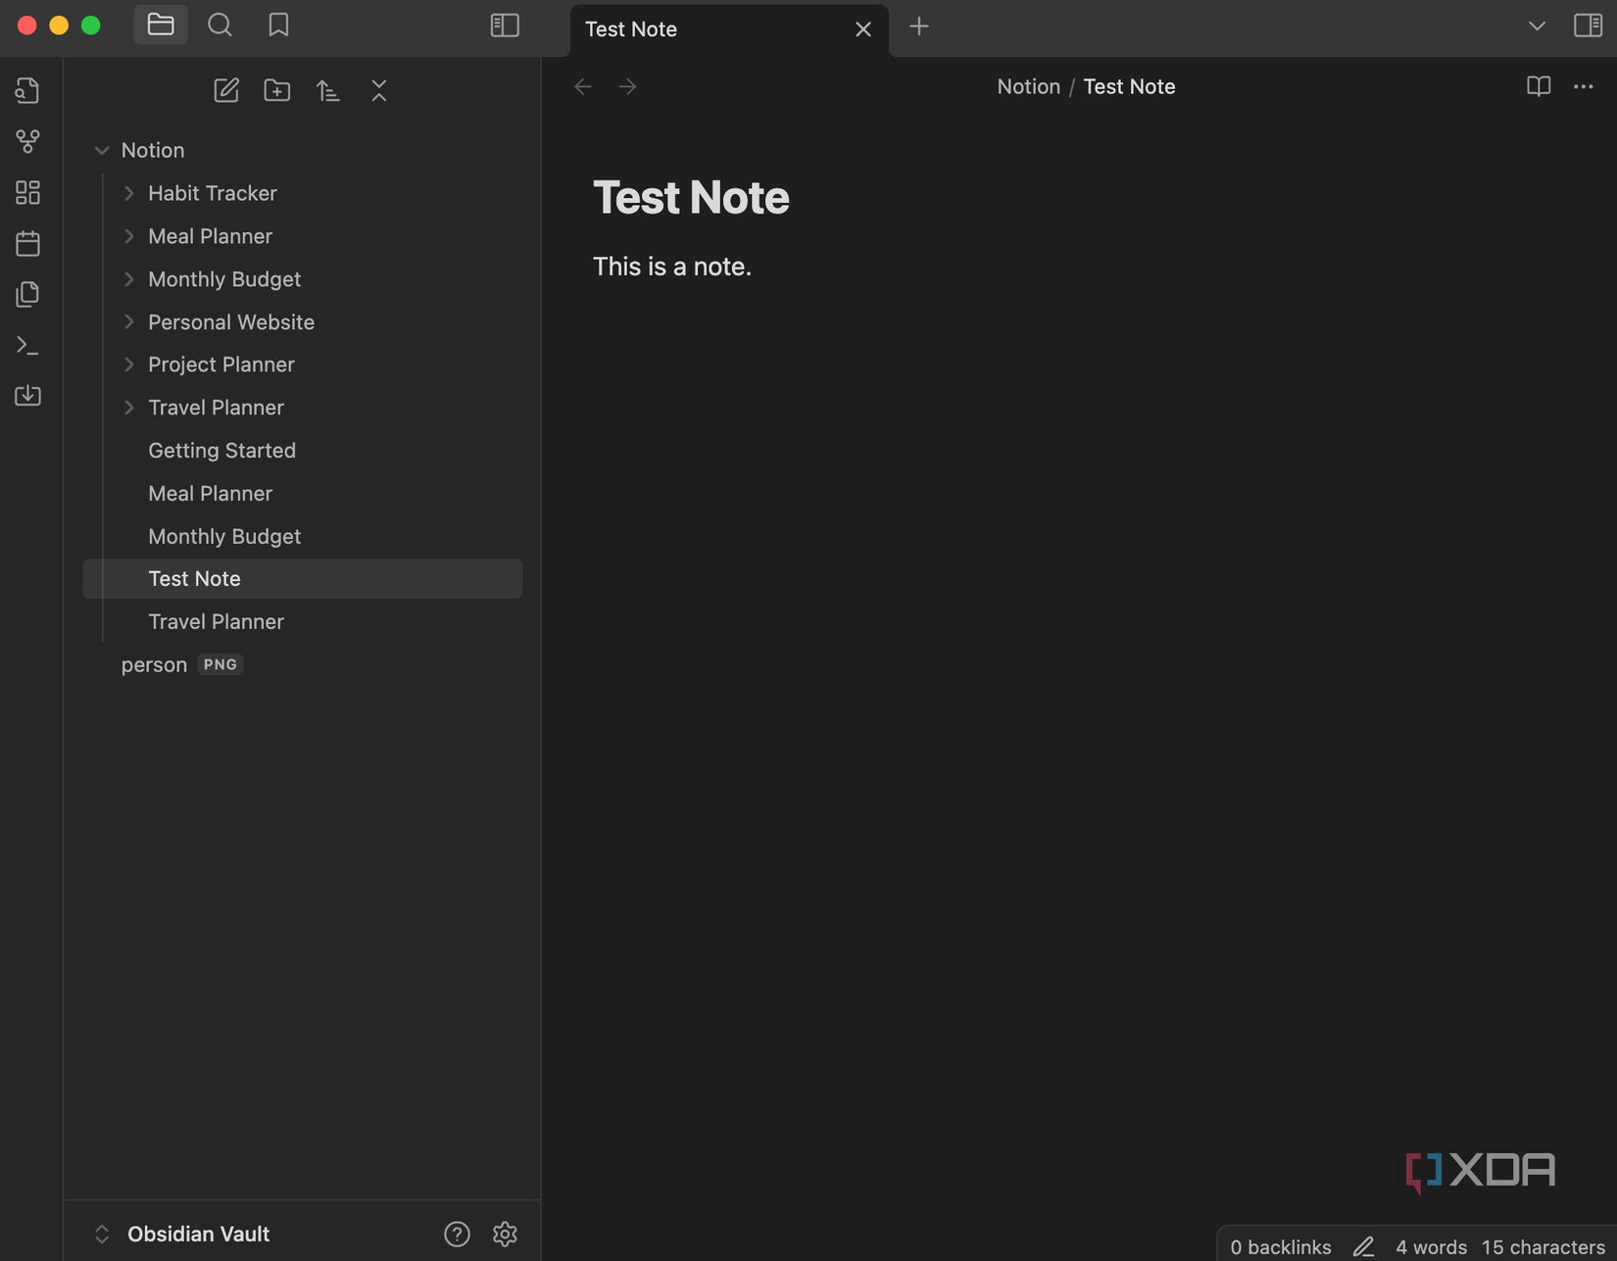Collapse the left sidebar
Image resolution: width=1617 pixels, height=1261 pixels.
tap(505, 24)
